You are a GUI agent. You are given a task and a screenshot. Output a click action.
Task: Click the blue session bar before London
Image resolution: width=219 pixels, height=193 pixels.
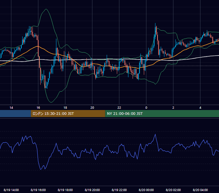15,114
